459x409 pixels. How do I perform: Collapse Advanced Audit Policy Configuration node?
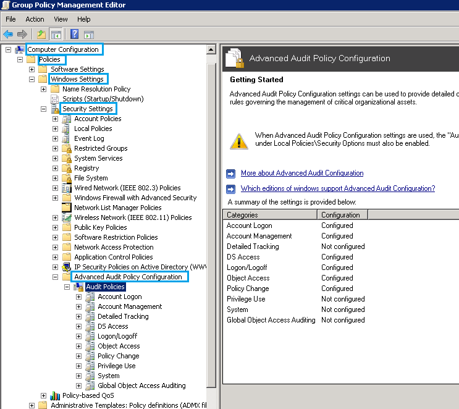click(56, 277)
